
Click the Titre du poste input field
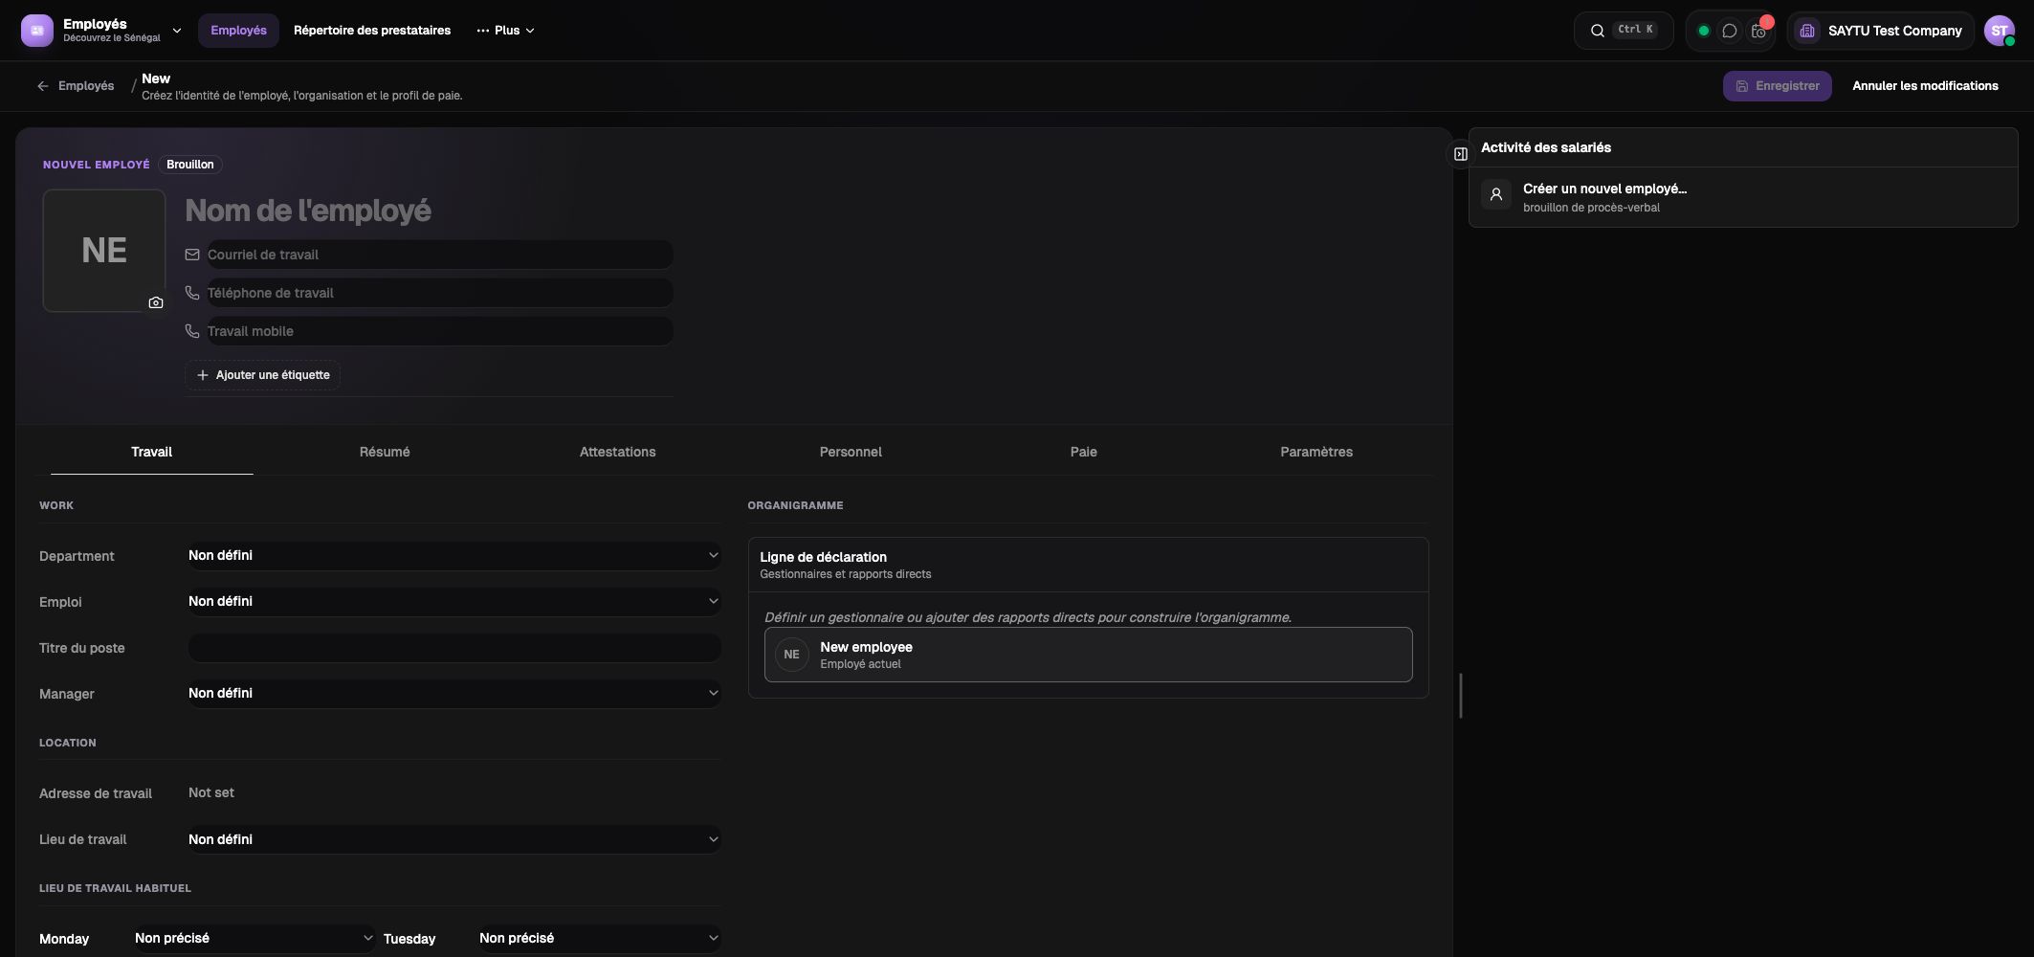click(x=453, y=648)
